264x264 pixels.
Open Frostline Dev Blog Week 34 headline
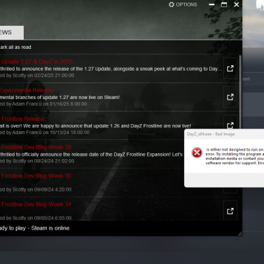tap(36, 205)
